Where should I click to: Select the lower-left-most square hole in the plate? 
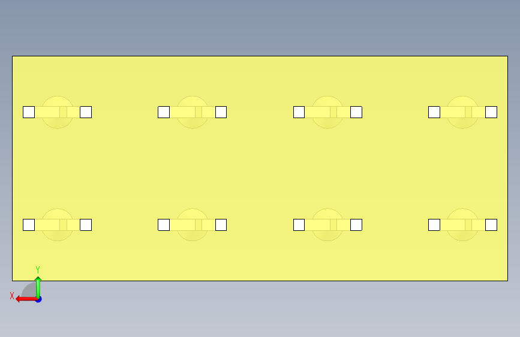[x=29, y=225]
